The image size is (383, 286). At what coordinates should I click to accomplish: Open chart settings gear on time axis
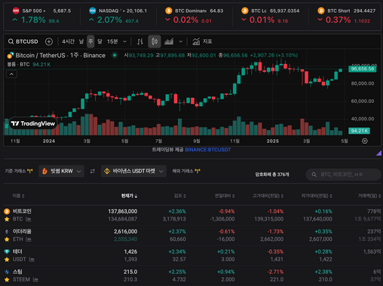pos(365,141)
